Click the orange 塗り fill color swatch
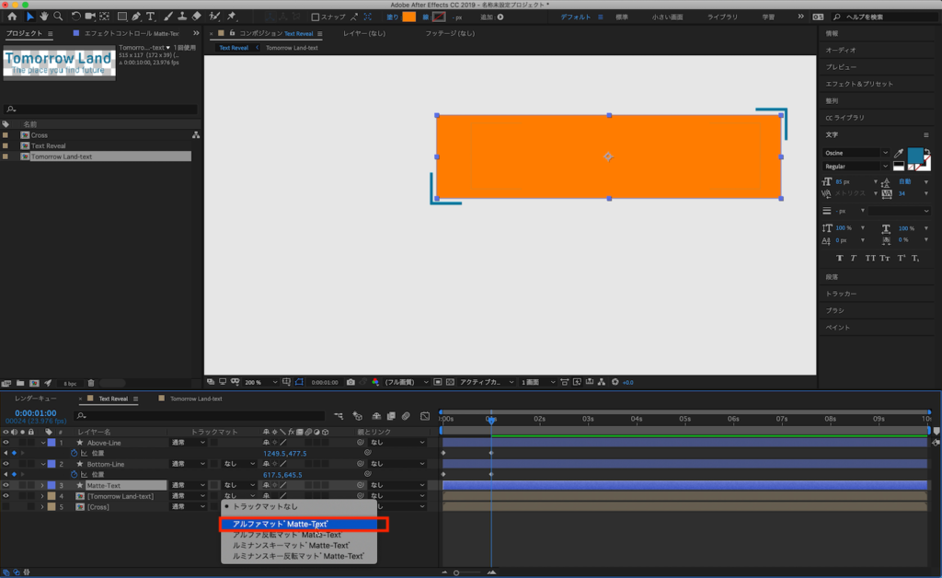The image size is (942, 578). pyautogui.click(x=408, y=17)
